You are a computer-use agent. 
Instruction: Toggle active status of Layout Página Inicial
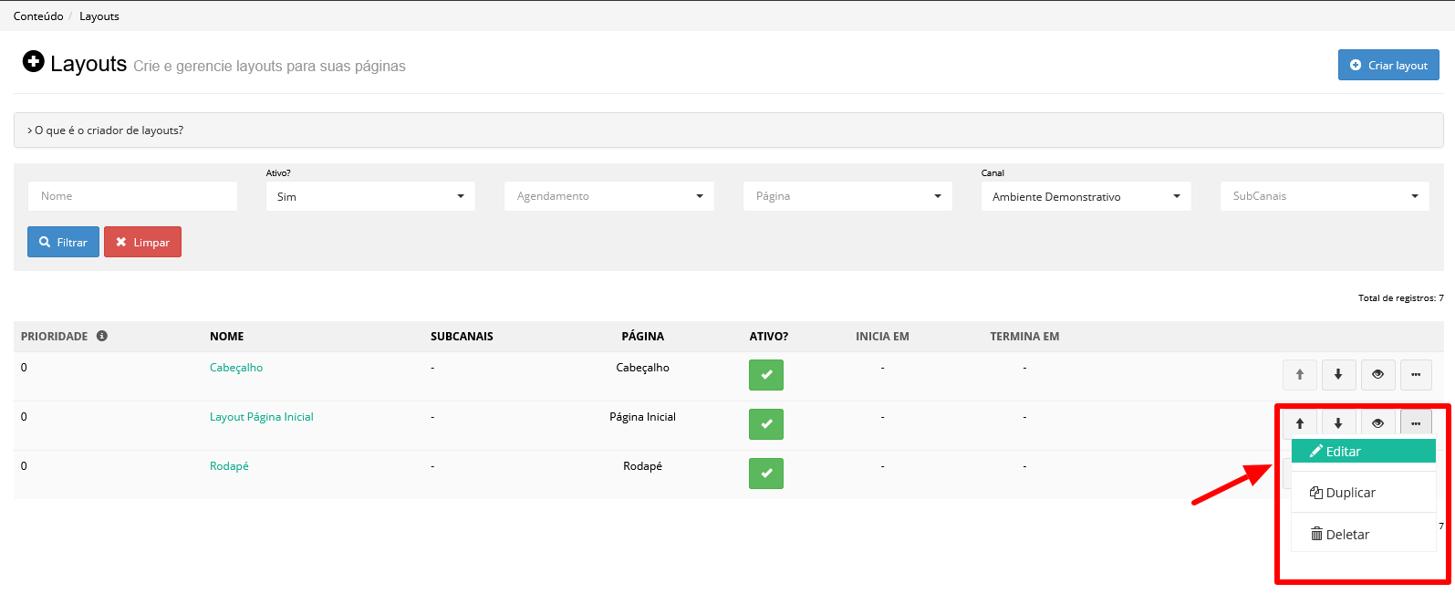coord(766,424)
